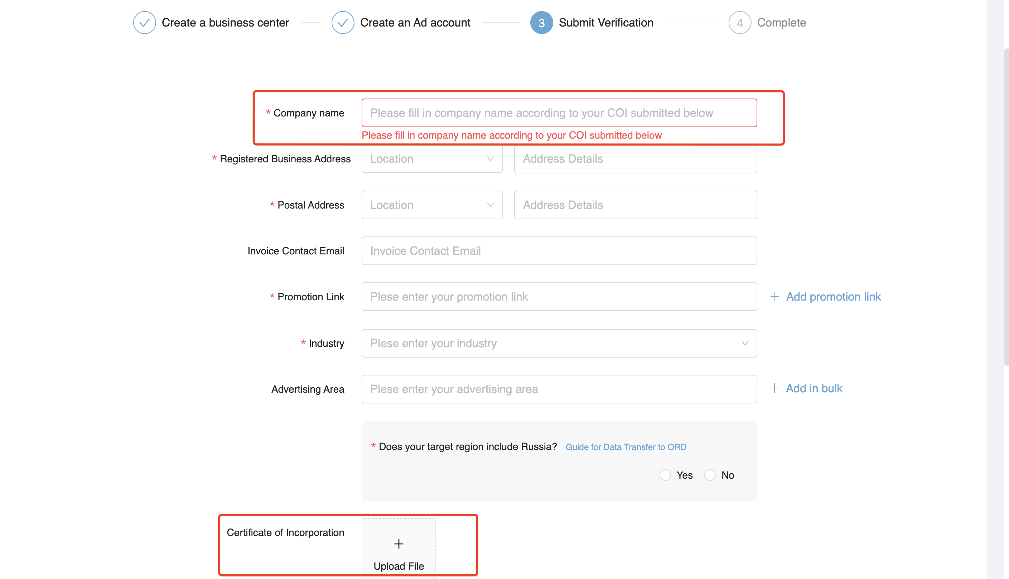Go to the Create an Ad account step

pyautogui.click(x=415, y=23)
